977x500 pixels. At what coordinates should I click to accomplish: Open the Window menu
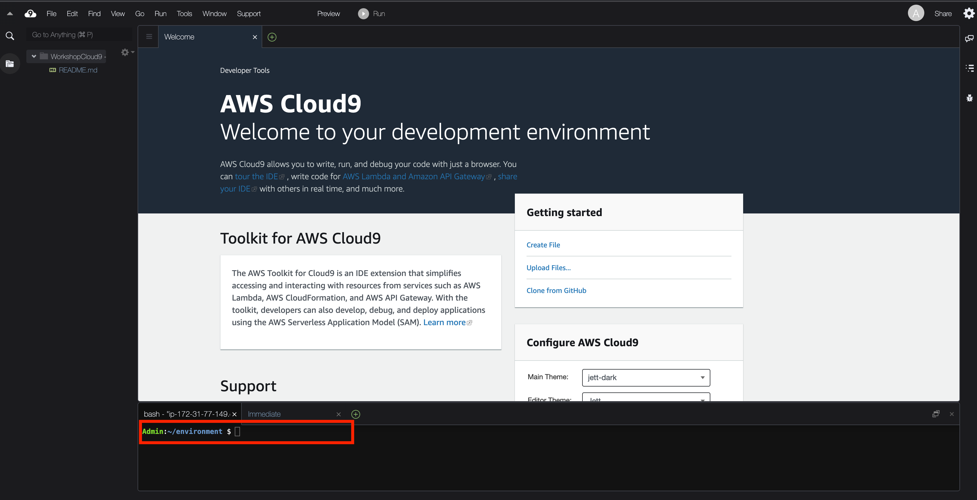click(214, 14)
